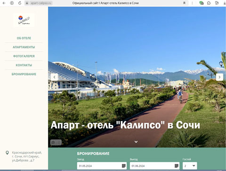Open the ОБ ОТЕЛЕ menu item
Screen dimensions: 226x171
(24, 38)
